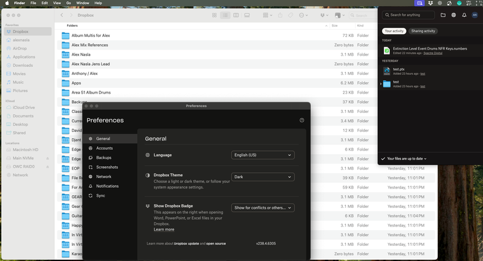Open the Show Dropbox Badge dropdown

click(x=263, y=208)
